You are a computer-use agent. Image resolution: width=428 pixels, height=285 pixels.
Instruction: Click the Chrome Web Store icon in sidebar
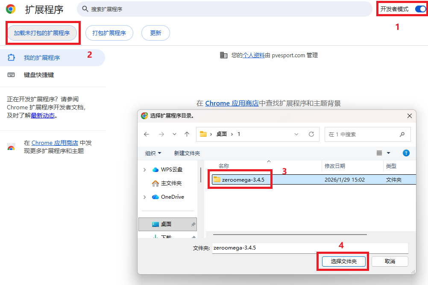[x=11, y=146]
